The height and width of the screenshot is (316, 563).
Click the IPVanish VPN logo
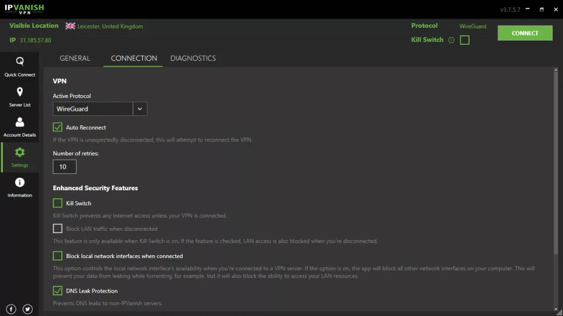pos(24,9)
